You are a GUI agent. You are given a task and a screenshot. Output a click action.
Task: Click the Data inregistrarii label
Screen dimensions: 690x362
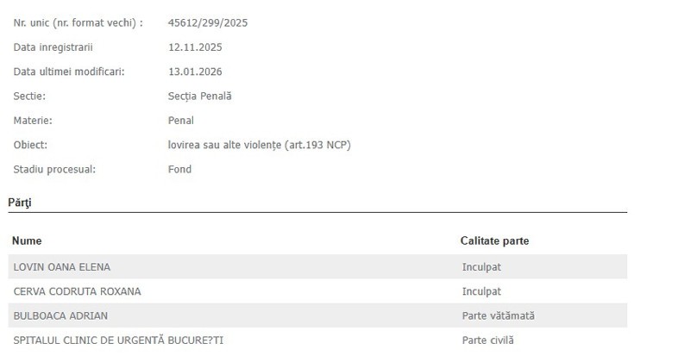click(53, 47)
